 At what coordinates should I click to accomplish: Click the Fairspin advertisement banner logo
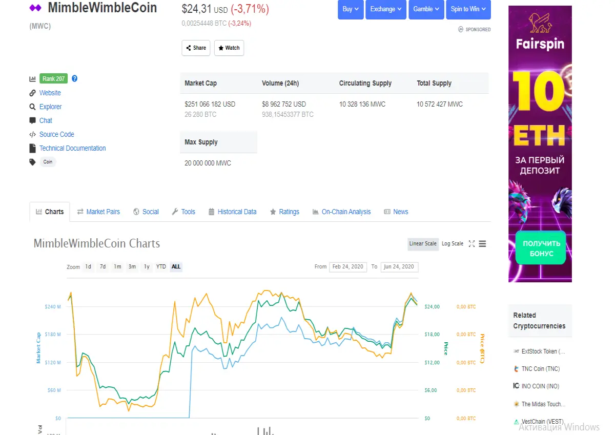click(x=540, y=32)
